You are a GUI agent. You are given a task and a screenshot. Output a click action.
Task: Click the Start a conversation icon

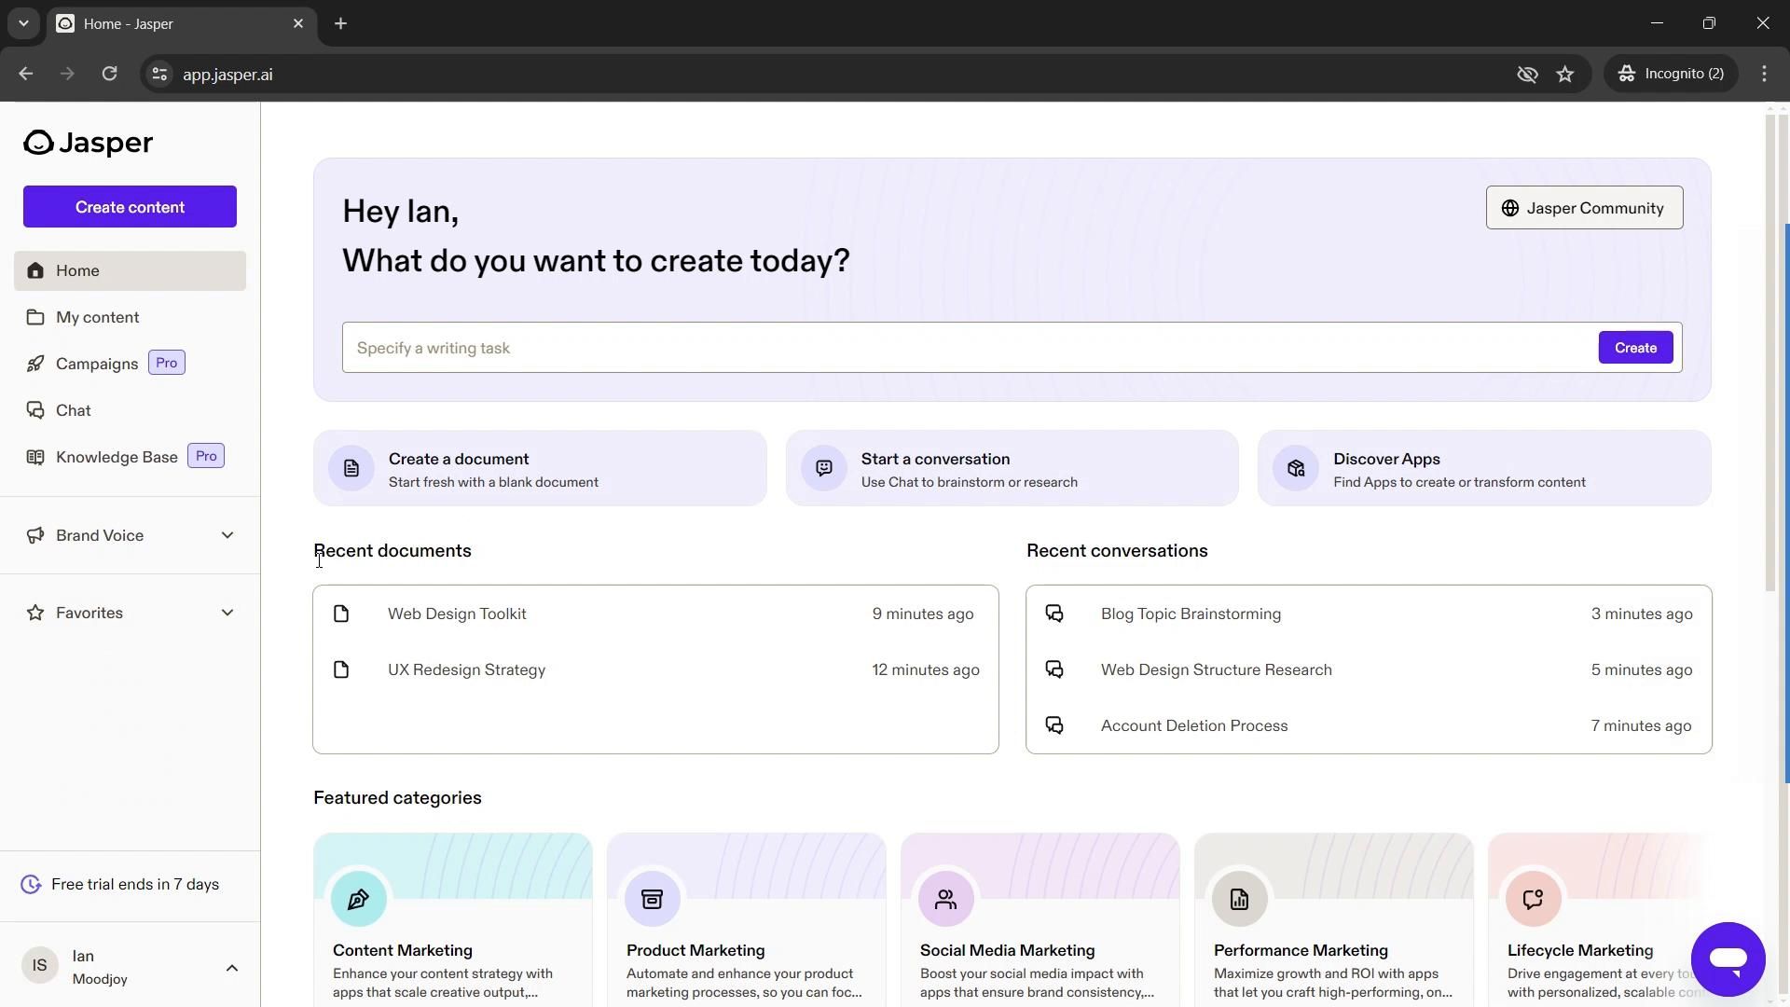pos(824,468)
